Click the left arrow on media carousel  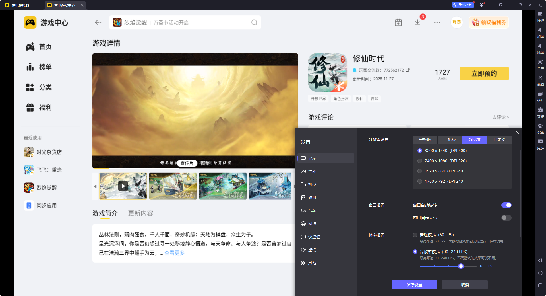(95, 186)
